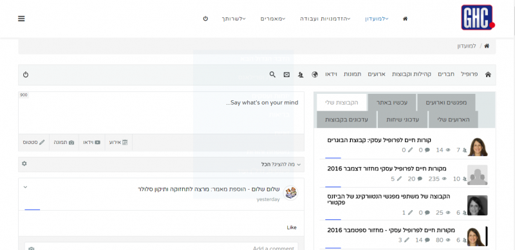Screen dimensions: 515x250
Task: Open avatar of קבוצת הבוגרים group
Action: (x=478, y=147)
